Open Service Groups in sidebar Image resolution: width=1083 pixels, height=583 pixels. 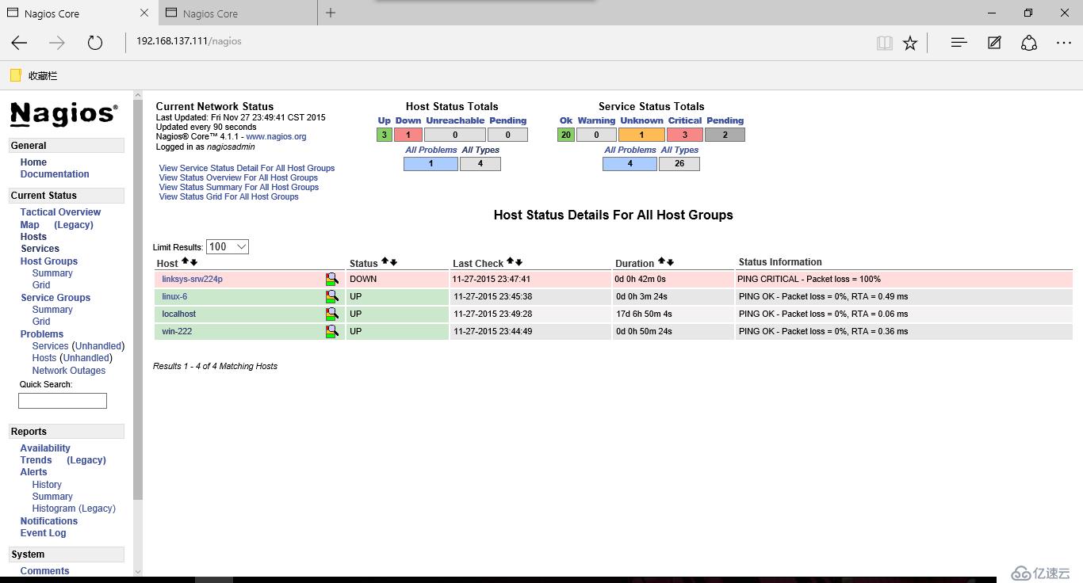[55, 298]
